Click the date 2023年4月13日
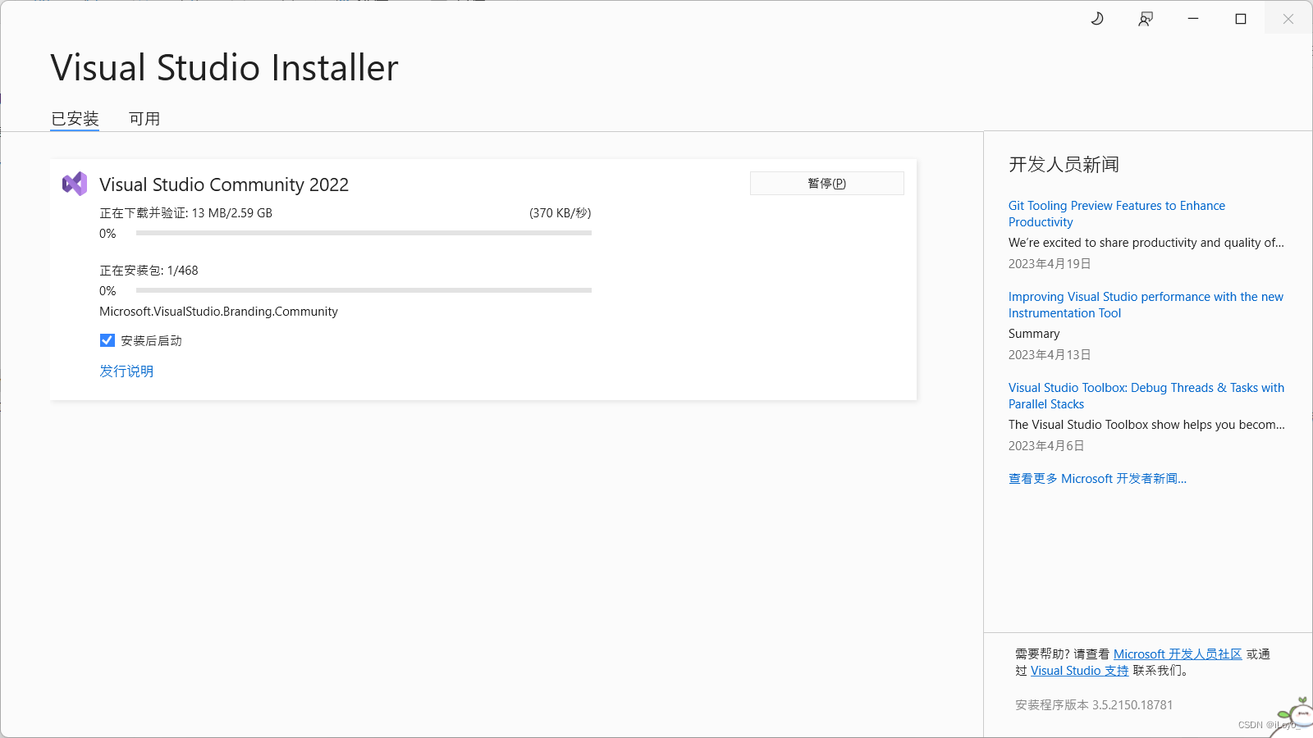The image size is (1313, 738). point(1050,355)
